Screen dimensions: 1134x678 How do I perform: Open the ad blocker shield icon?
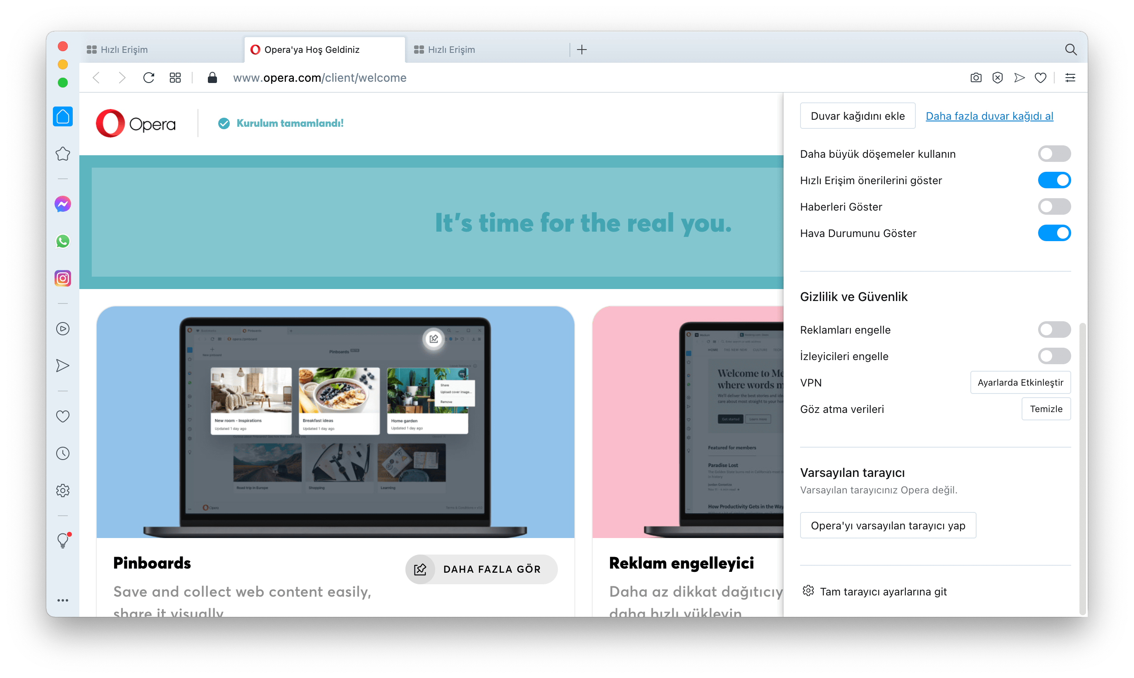coord(997,78)
